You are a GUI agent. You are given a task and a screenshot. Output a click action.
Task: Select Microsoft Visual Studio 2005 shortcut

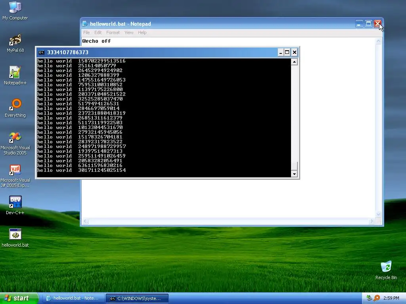coord(15,143)
